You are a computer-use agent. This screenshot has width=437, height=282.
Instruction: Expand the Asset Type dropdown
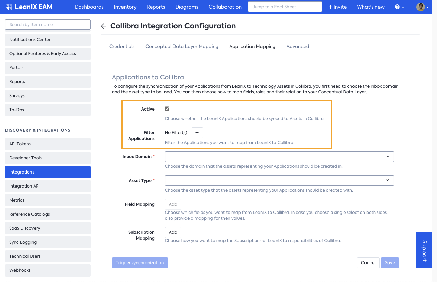pyautogui.click(x=279, y=180)
